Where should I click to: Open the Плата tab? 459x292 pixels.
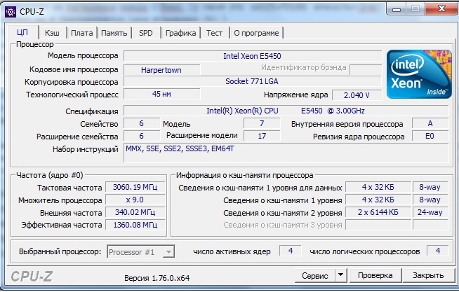click(82, 33)
